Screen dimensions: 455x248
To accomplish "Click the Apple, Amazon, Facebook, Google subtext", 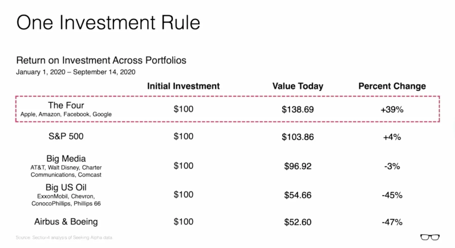I will tap(66, 114).
